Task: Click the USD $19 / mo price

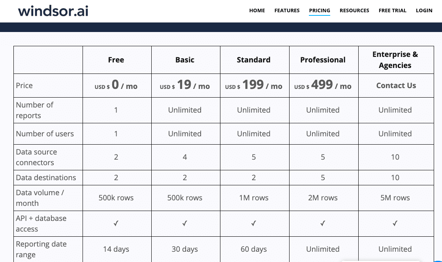Action: [x=185, y=85]
